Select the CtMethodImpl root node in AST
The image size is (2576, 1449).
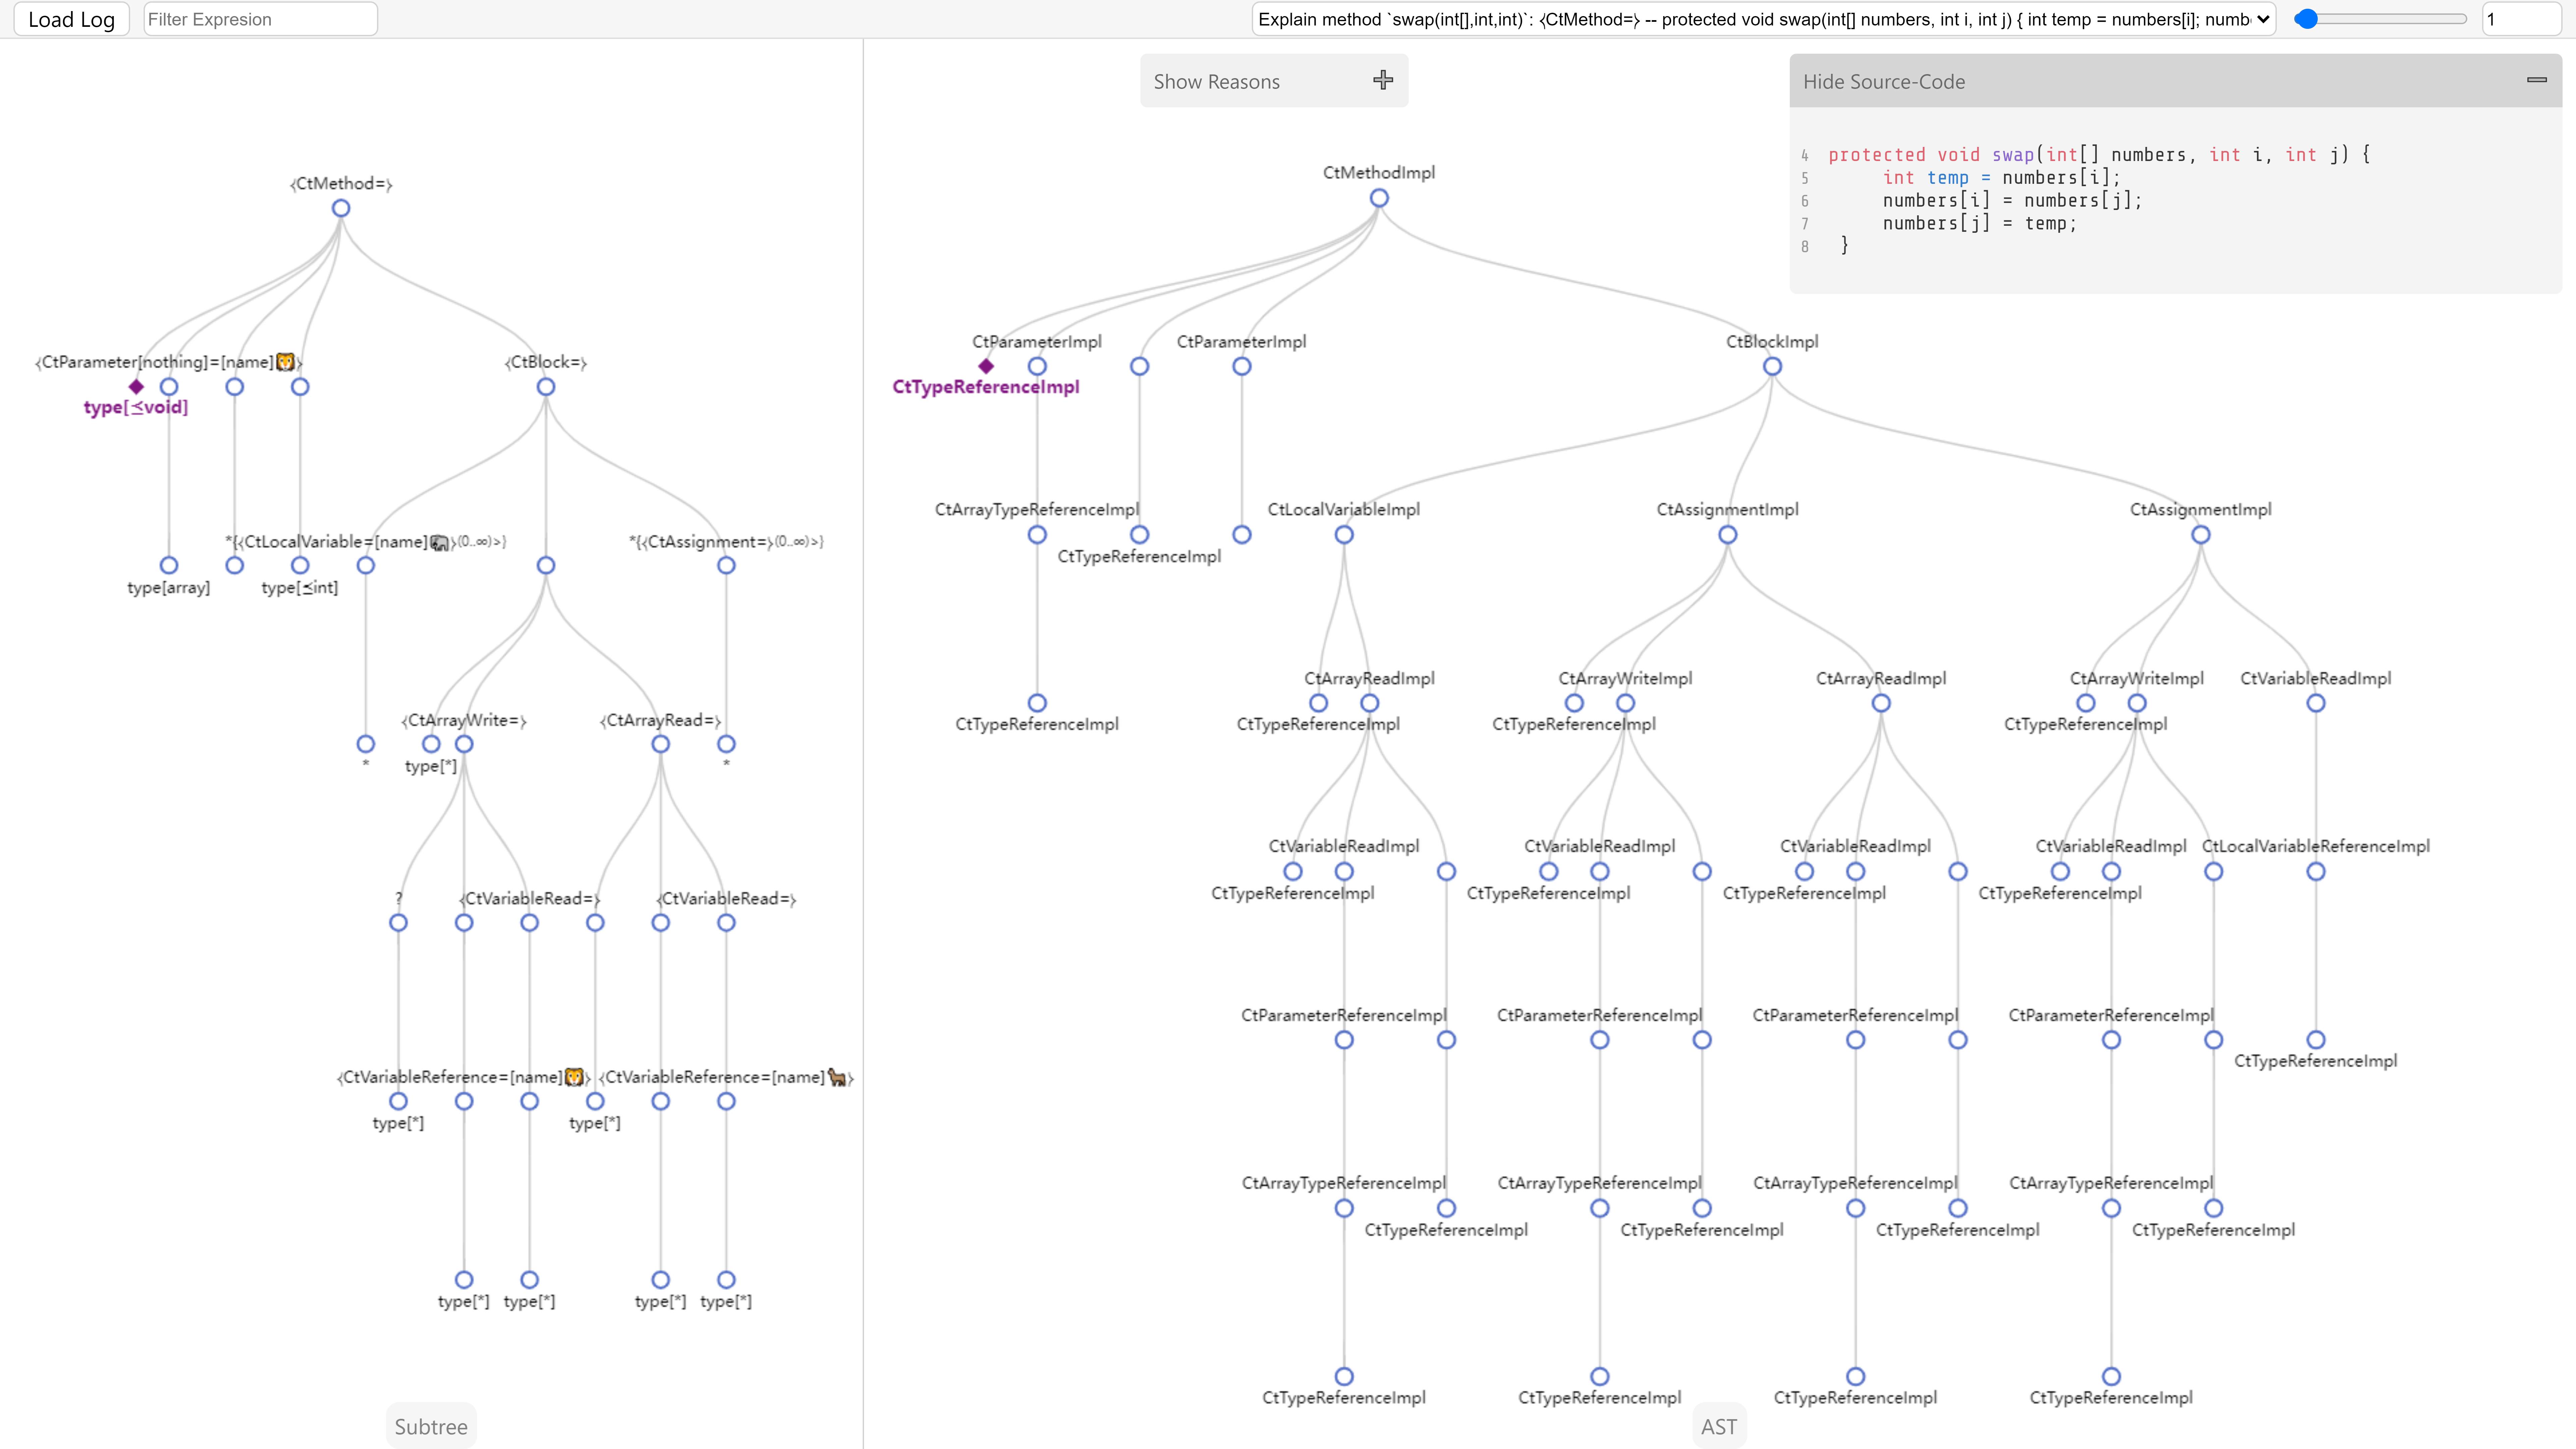pos(1379,198)
